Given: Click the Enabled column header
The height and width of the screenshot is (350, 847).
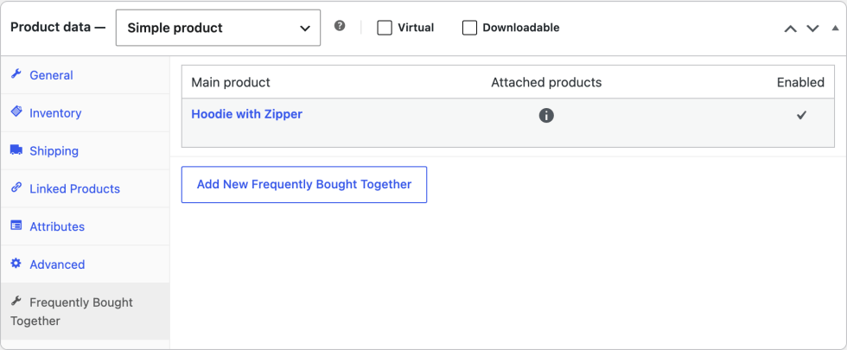Looking at the screenshot, I should (800, 82).
